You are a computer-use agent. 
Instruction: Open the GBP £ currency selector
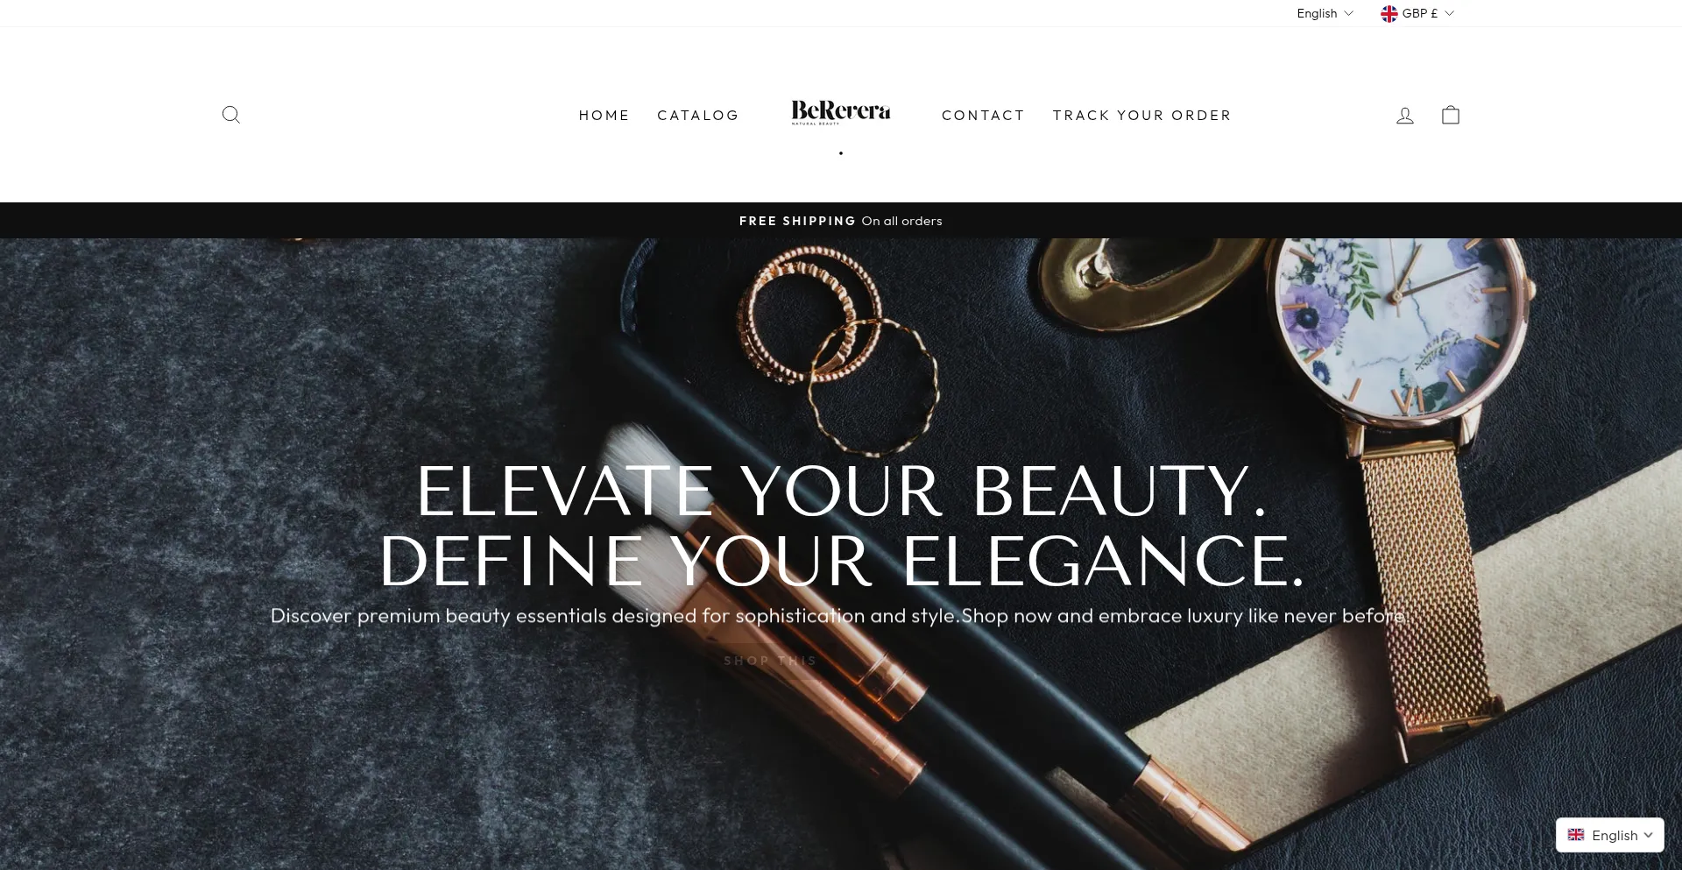click(1417, 13)
